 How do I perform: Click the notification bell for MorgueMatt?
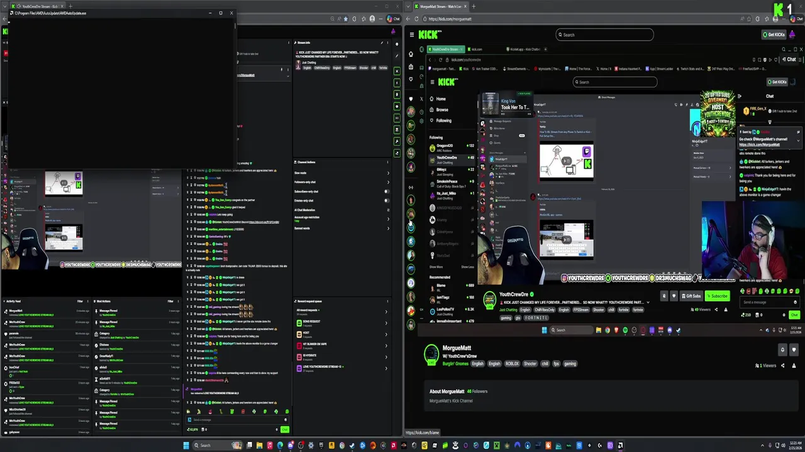click(x=782, y=350)
